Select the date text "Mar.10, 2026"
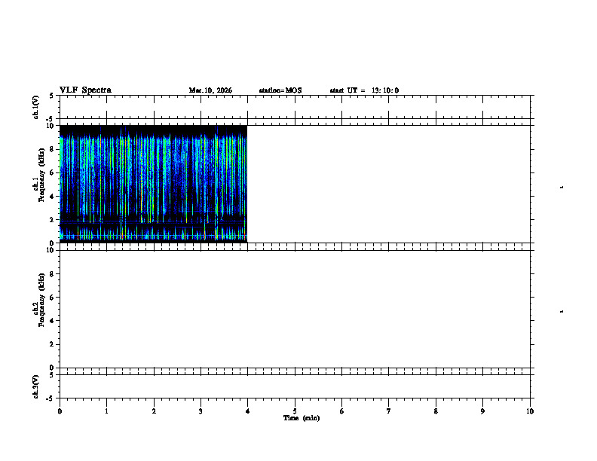Screen dimensions: 597x461 (x=210, y=90)
